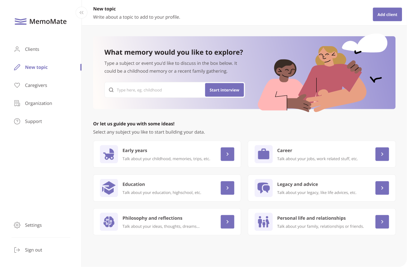Screen dimensions: 407x267
Task: Click the Legacy and advice chat bubbles icon
Action: 264,188
